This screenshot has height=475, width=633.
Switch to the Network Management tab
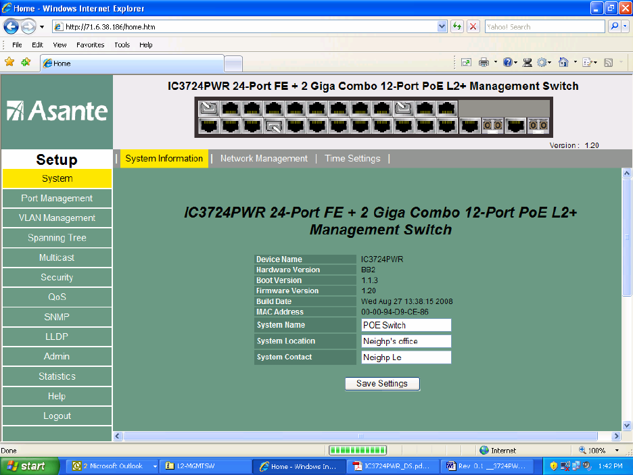[264, 159]
